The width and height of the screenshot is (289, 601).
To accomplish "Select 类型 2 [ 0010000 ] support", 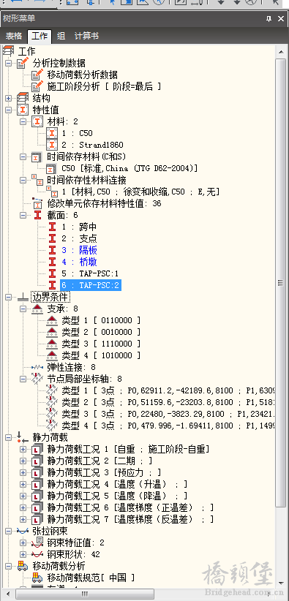I will [x=101, y=333].
